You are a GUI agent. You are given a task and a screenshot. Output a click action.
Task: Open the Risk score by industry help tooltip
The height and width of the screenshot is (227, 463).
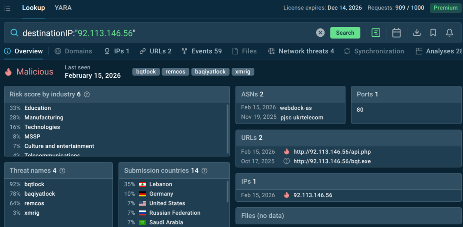87,94
